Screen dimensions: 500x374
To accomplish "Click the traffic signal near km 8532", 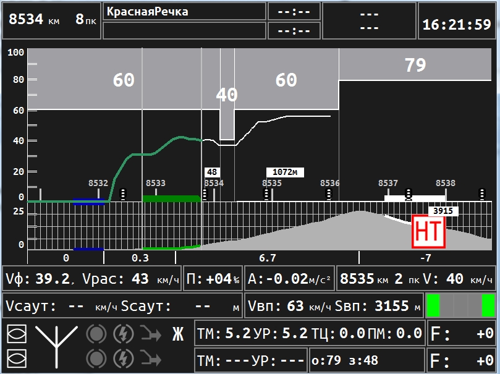I will point(123,194).
